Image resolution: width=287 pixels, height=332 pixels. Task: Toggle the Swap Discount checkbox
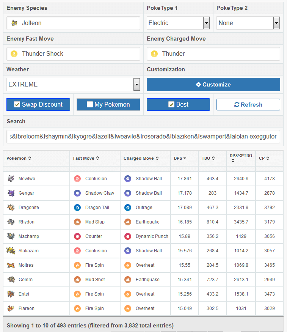(17, 104)
